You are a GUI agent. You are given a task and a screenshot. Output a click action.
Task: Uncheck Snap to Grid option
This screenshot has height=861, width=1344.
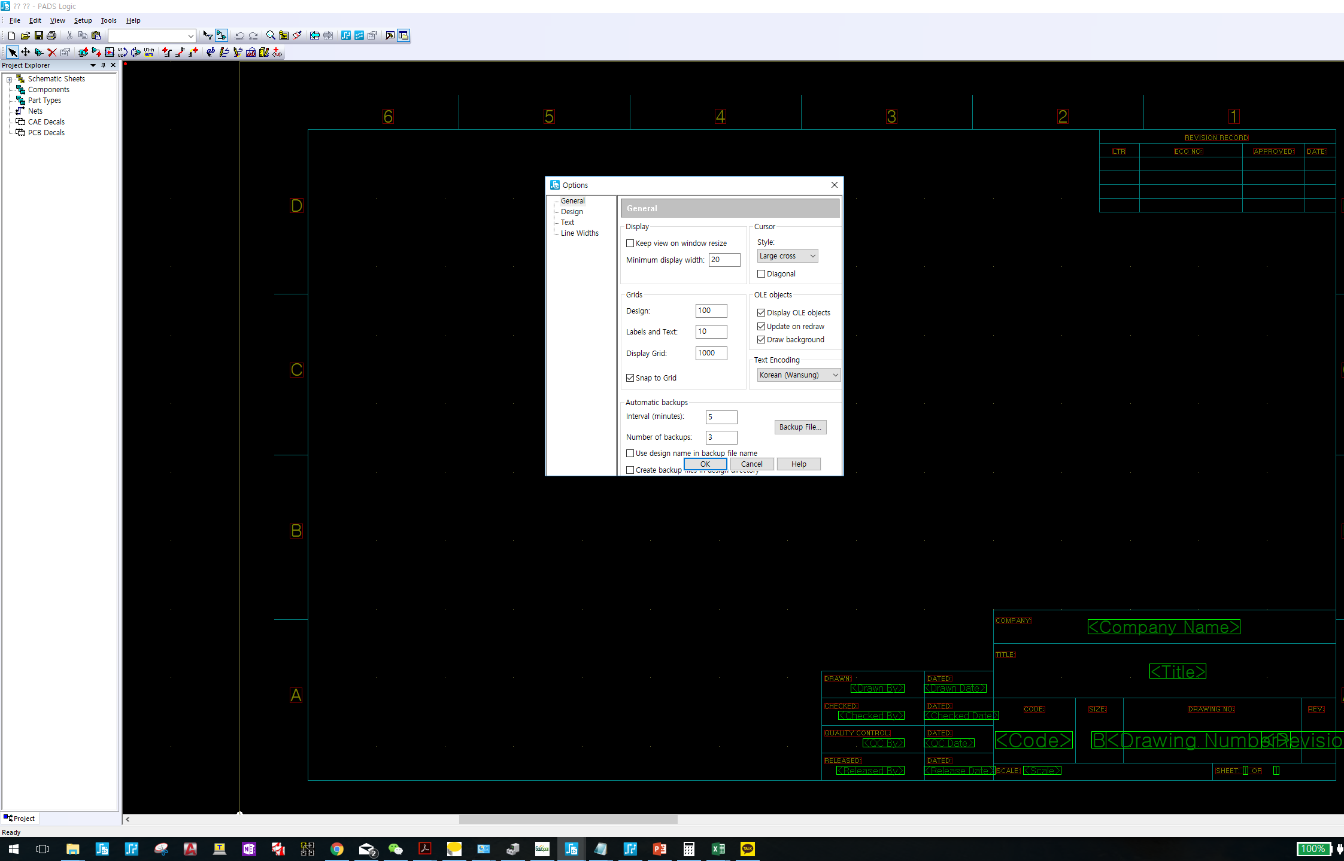point(630,378)
